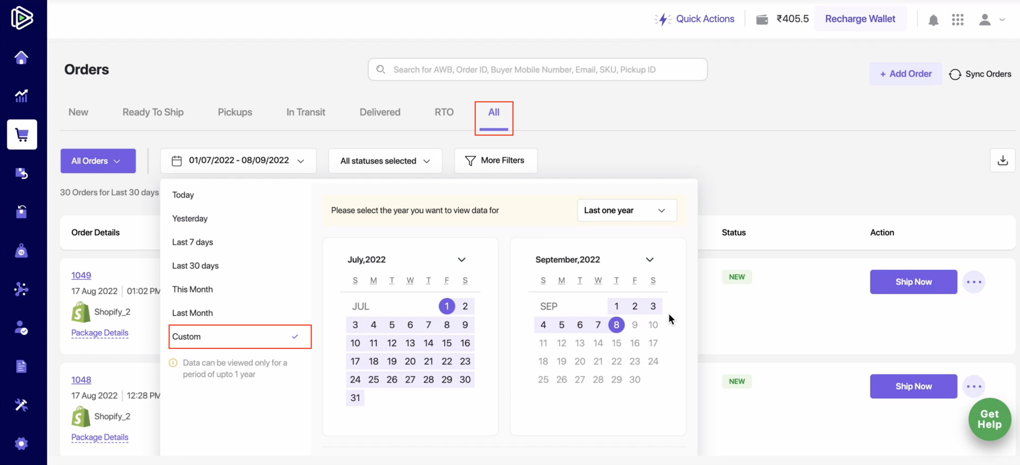The height and width of the screenshot is (465, 1020).
Task: Enable the Last 7 days filter
Action: coord(192,242)
